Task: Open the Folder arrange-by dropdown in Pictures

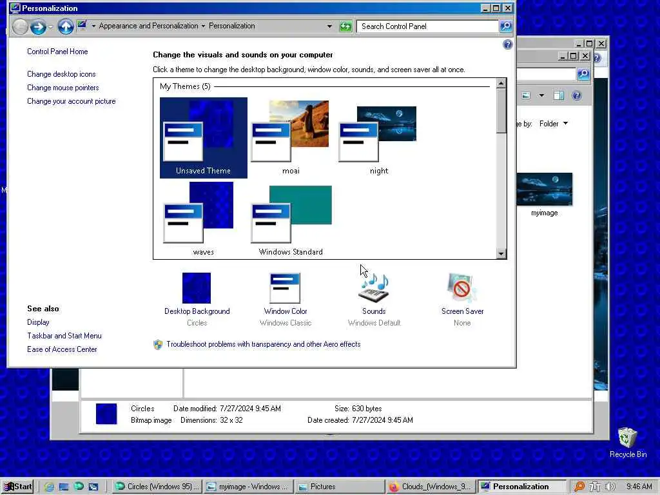Action: click(554, 123)
